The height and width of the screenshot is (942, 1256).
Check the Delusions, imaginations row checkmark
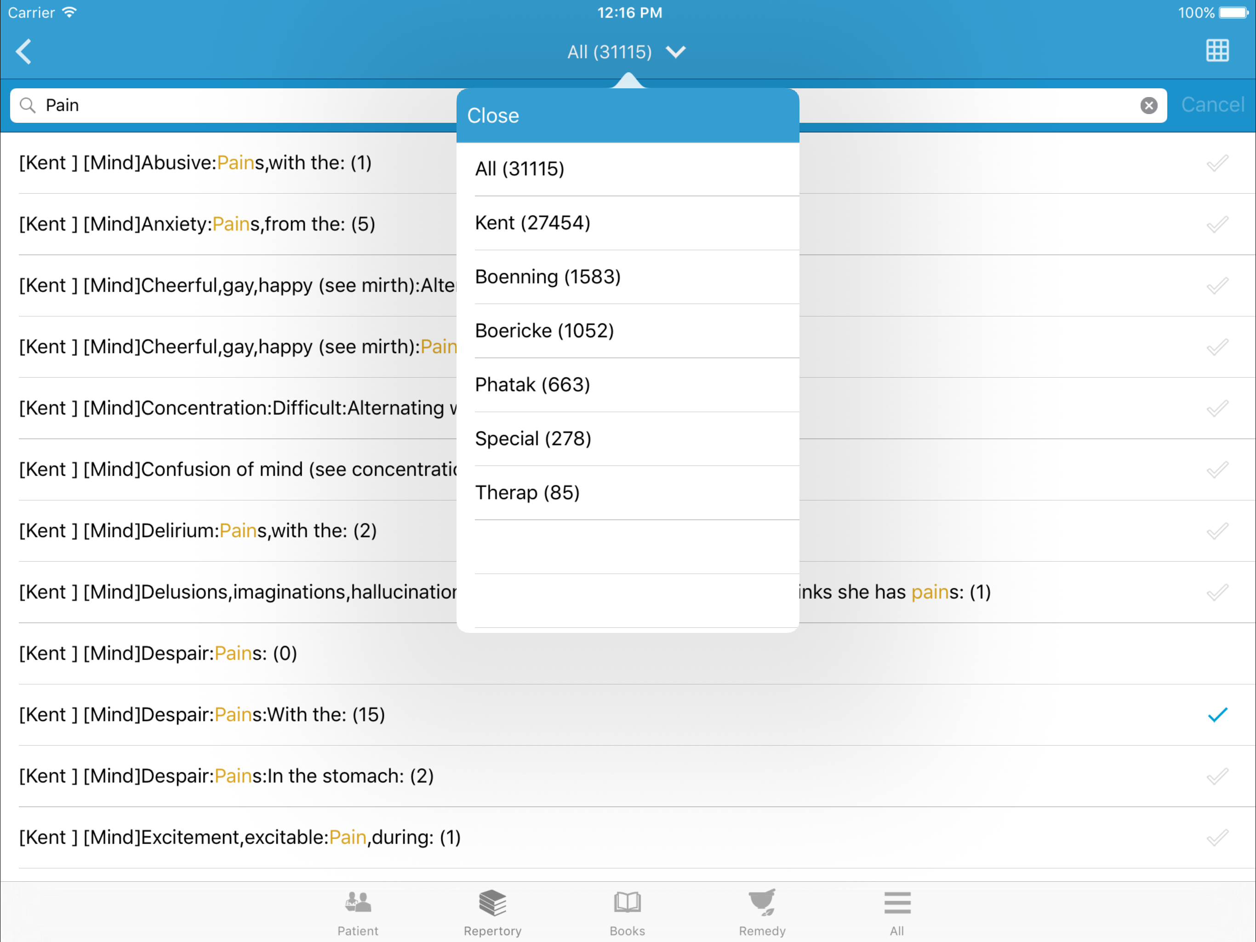pyautogui.click(x=1217, y=592)
